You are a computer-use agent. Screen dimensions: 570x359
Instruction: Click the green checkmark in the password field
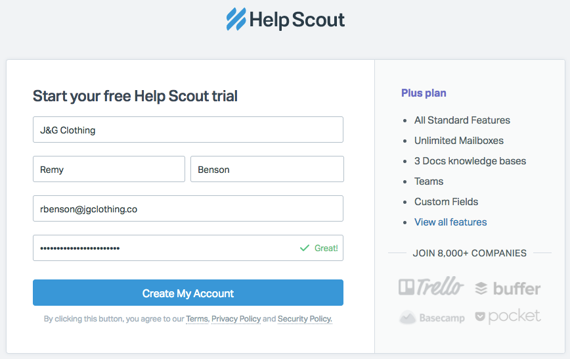tap(304, 248)
